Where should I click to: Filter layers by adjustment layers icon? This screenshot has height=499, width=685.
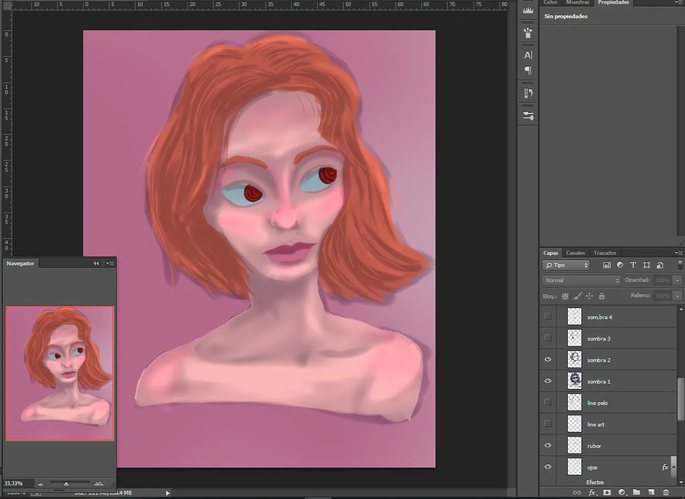tap(620, 265)
